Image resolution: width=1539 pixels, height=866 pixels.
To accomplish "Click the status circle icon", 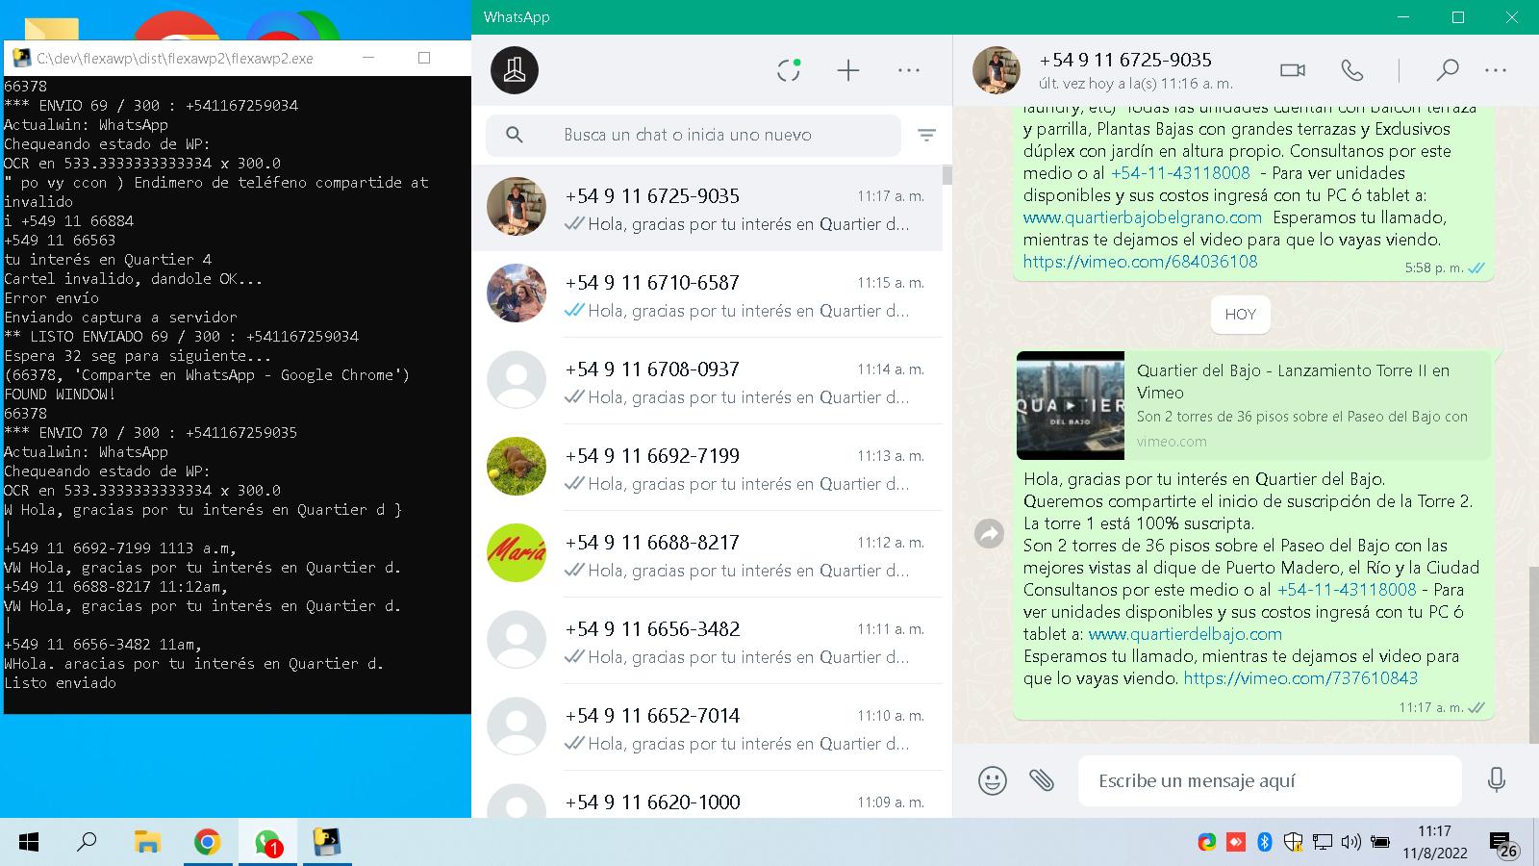I will click(x=789, y=70).
